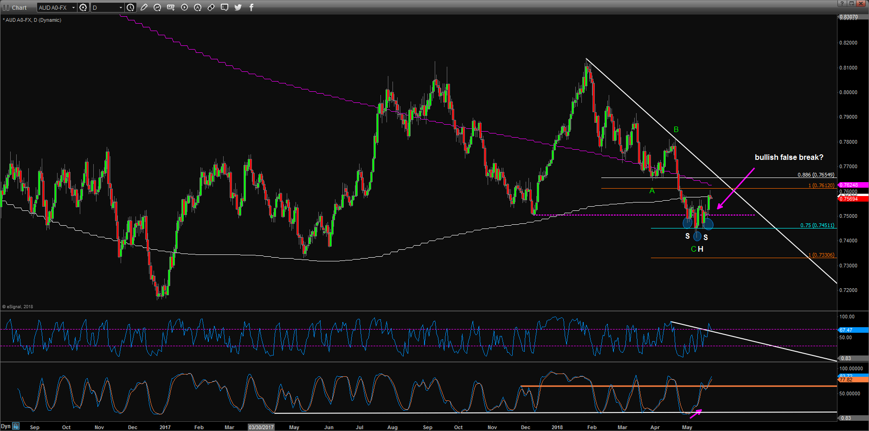Open the help question mark button
Screen dimensions: 869x431
click(842, 3)
